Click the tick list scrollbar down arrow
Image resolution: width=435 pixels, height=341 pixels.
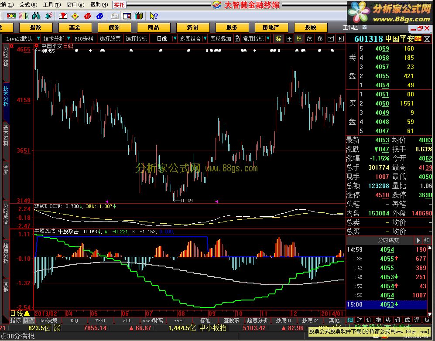tap(430, 314)
